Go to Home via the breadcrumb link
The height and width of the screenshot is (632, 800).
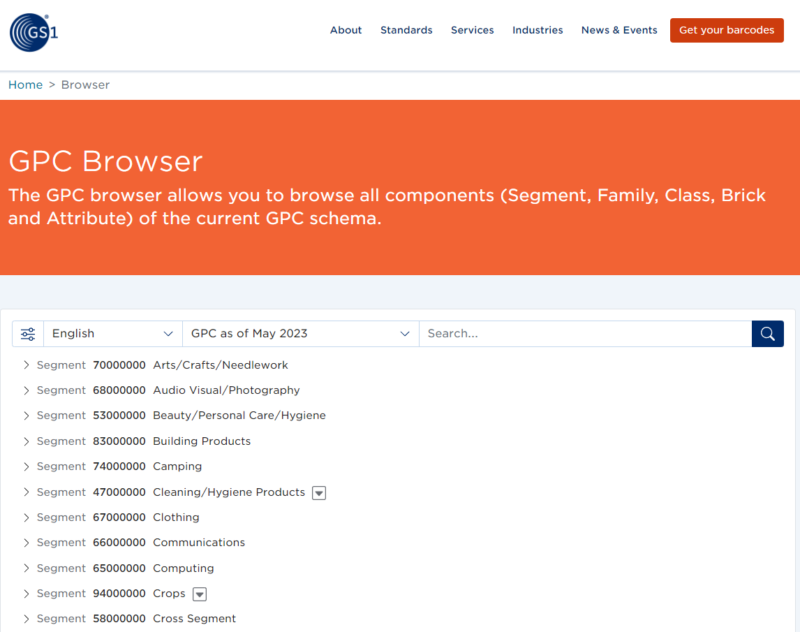click(x=25, y=84)
